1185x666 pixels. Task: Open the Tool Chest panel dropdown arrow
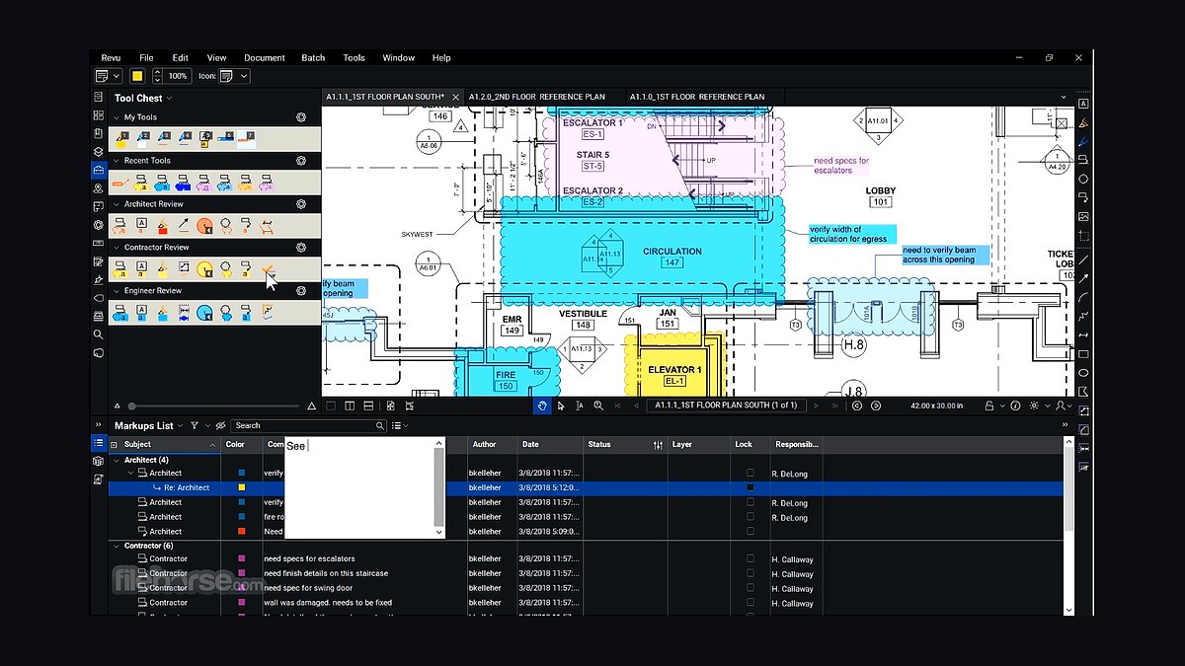(x=170, y=99)
